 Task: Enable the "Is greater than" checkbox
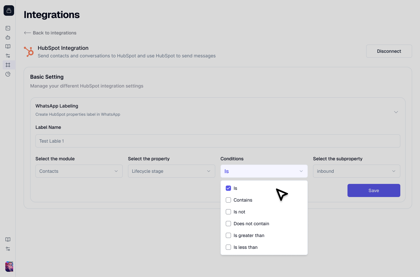(228, 235)
